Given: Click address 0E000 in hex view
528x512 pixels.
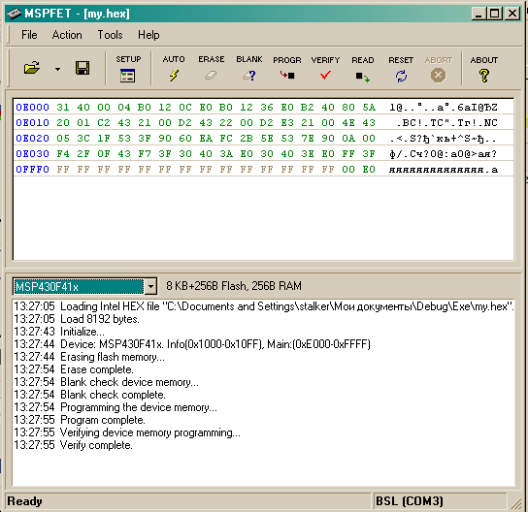Looking at the screenshot, I should coord(32,108).
